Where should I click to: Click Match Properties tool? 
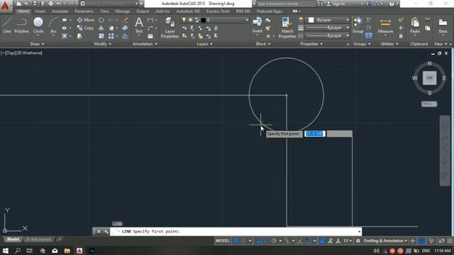click(287, 28)
